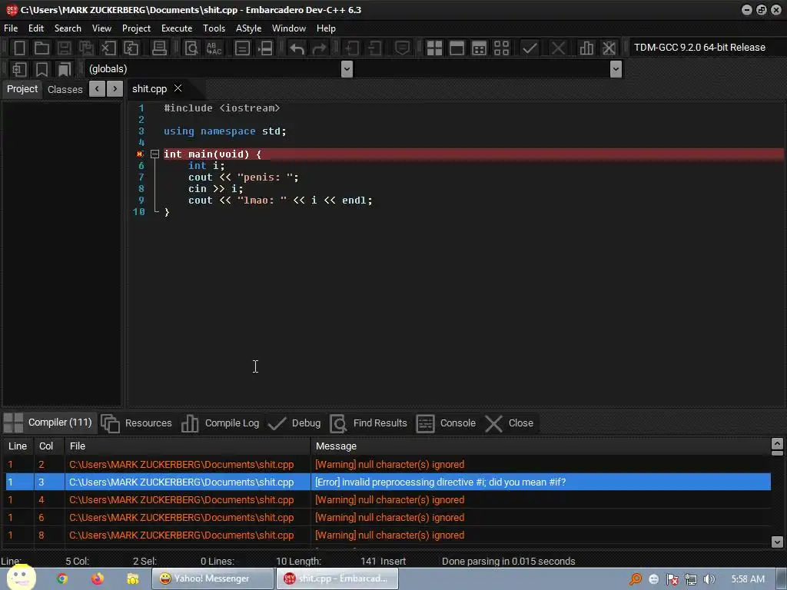Click the New file toolbar icon
This screenshot has height=590, width=787.
[19, 48]
